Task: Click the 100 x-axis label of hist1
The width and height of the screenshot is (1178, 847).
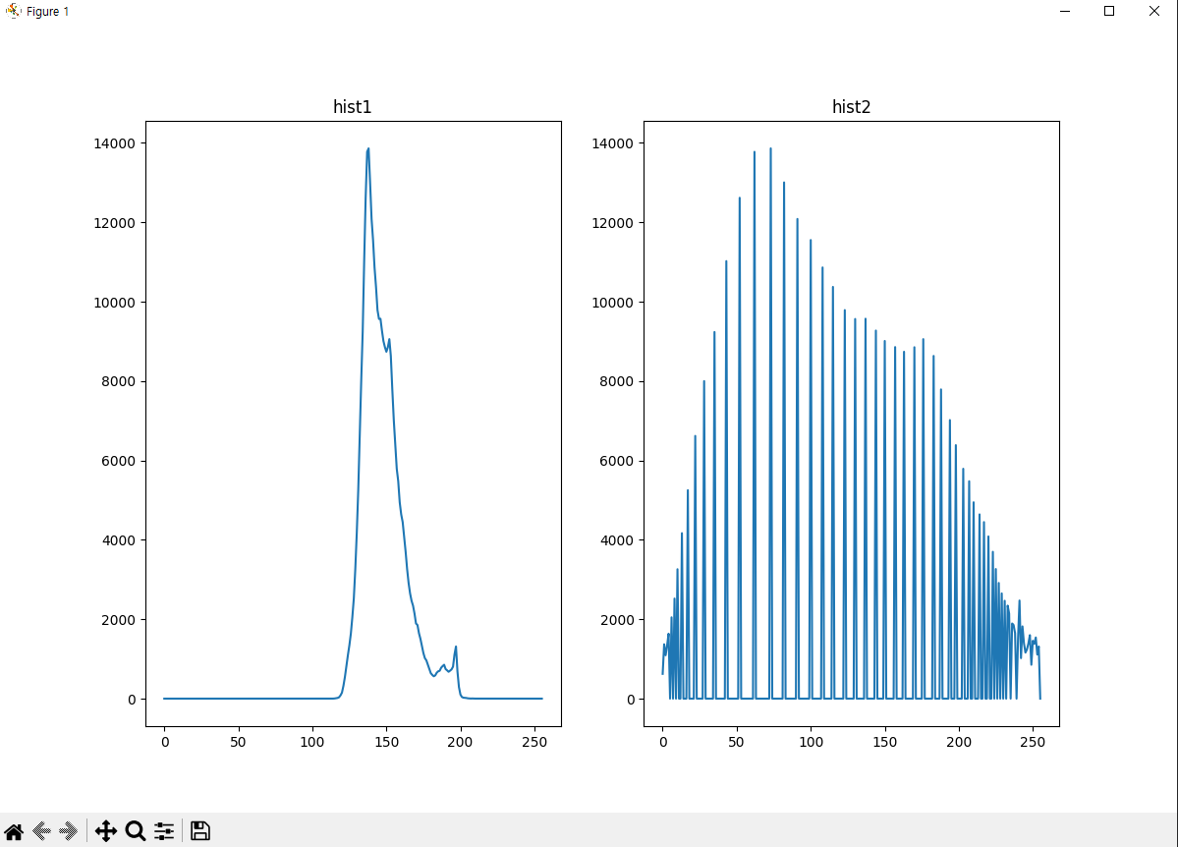Action: 311,742
